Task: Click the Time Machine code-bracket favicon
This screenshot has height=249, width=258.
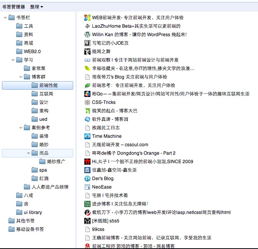Action: pyautogui.click(x=87, y=136)
